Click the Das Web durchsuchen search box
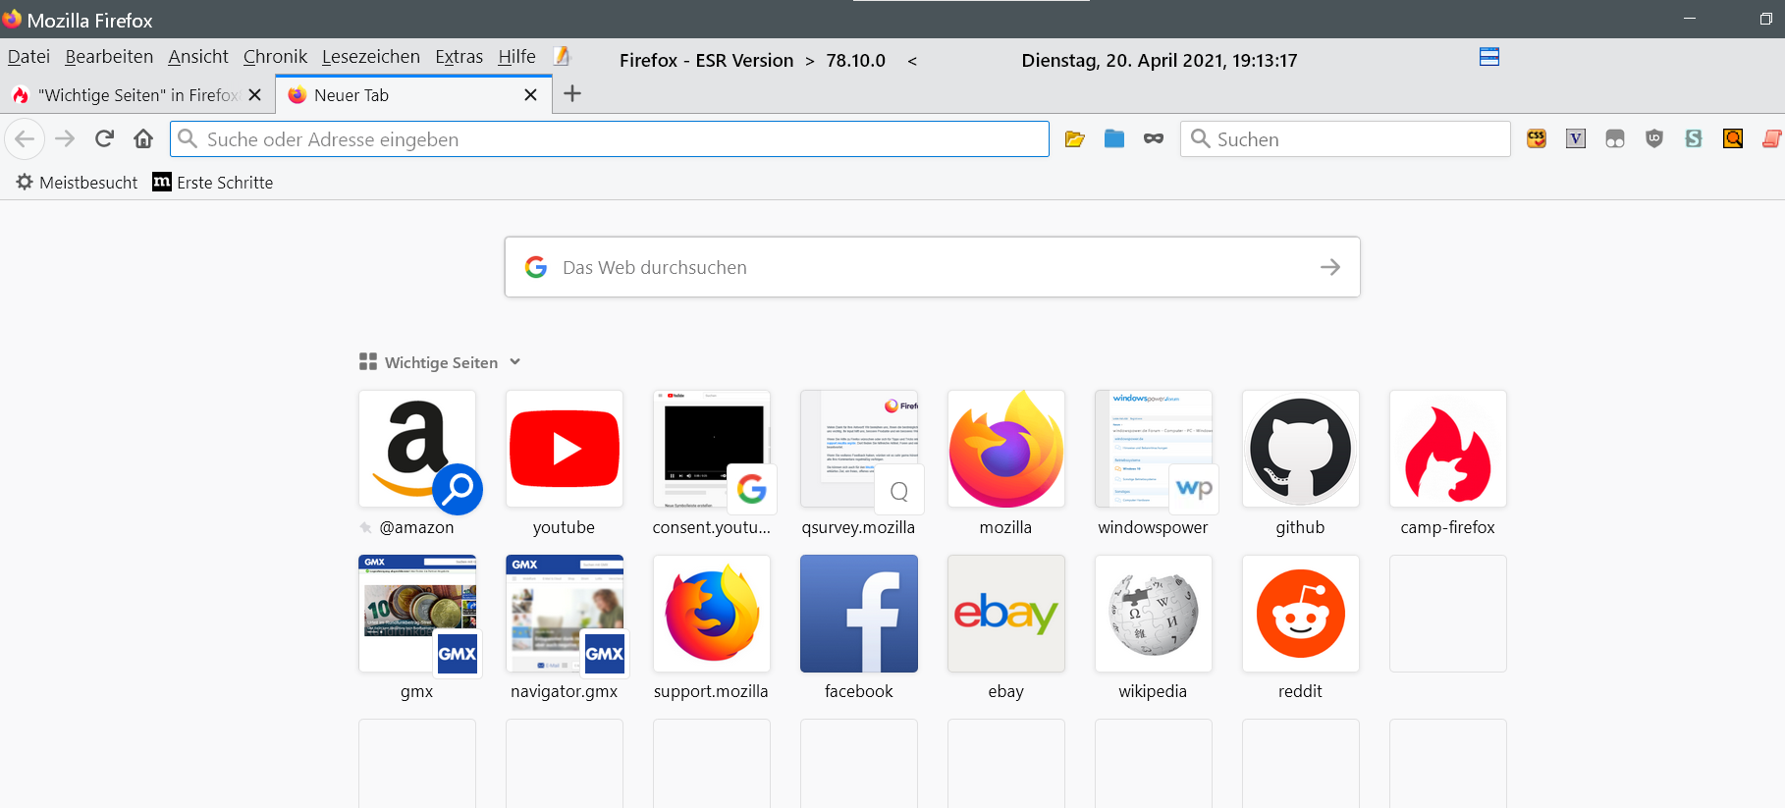 (933, 267)
